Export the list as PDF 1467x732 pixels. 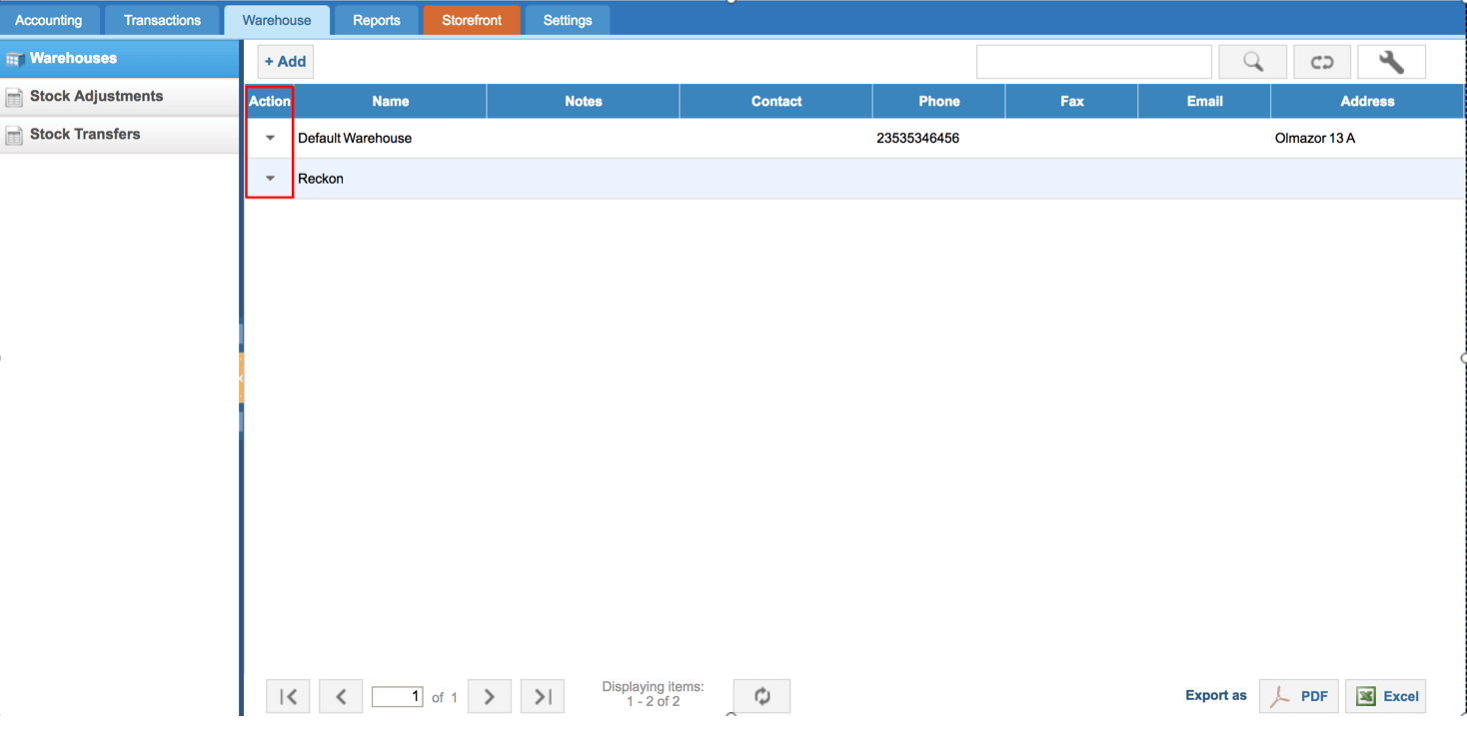point(1299,696)
